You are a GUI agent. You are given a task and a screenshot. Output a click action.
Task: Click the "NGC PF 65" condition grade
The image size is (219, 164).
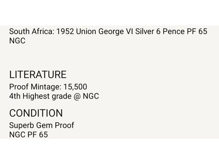[x=28, y=134]
